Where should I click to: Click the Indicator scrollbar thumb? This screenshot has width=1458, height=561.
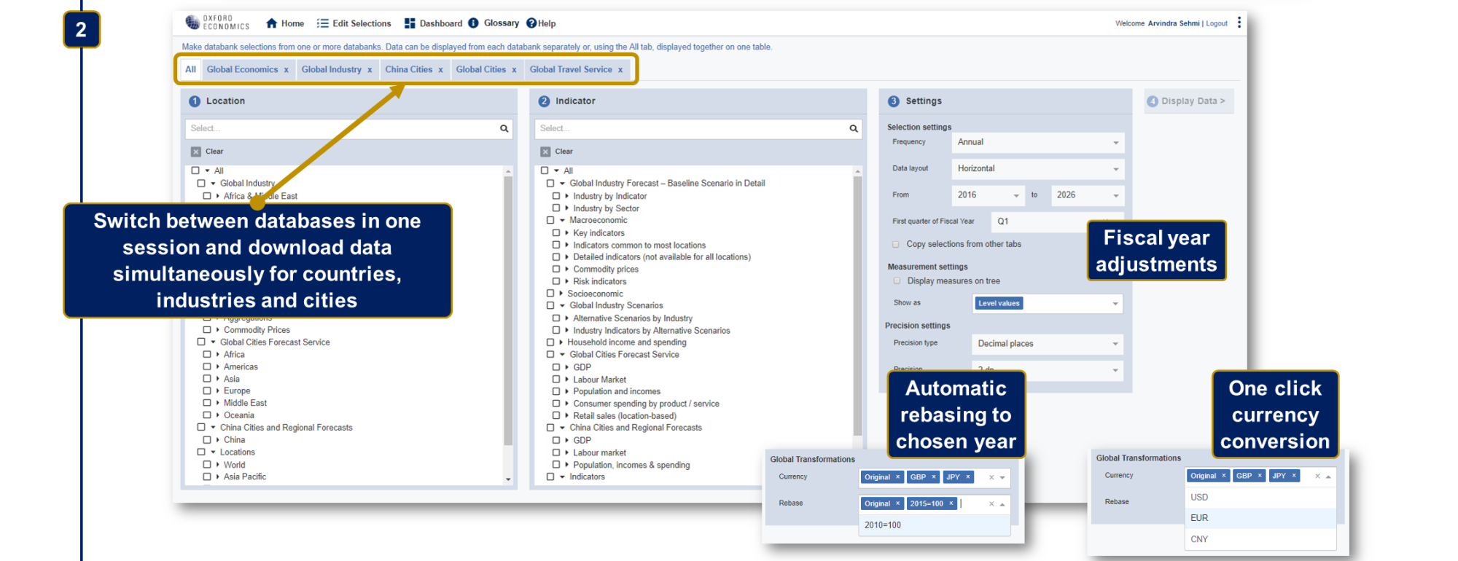pyautogui.click(x=857, y=306)
